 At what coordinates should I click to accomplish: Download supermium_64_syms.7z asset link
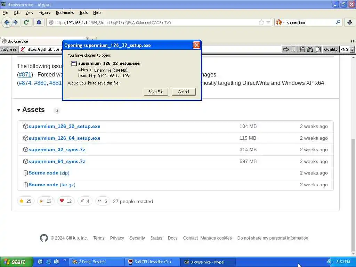[57, 161]
